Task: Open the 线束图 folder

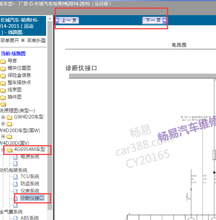Action: point(14,90)
